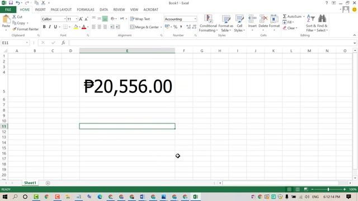Switch to the REVIEW tab
358x201 pixels.
pyautogui.click(x=119, y=9)
